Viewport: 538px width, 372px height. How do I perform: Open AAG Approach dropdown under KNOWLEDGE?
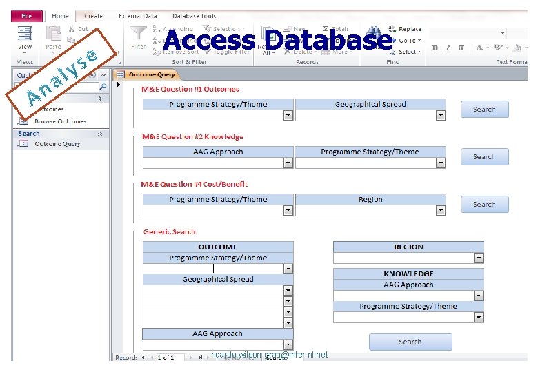(478, 296)
